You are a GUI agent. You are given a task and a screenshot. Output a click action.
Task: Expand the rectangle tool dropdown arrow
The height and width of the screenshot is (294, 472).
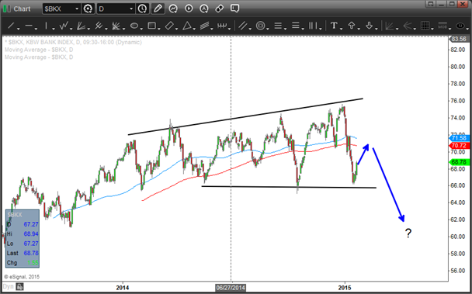point(159,28)
